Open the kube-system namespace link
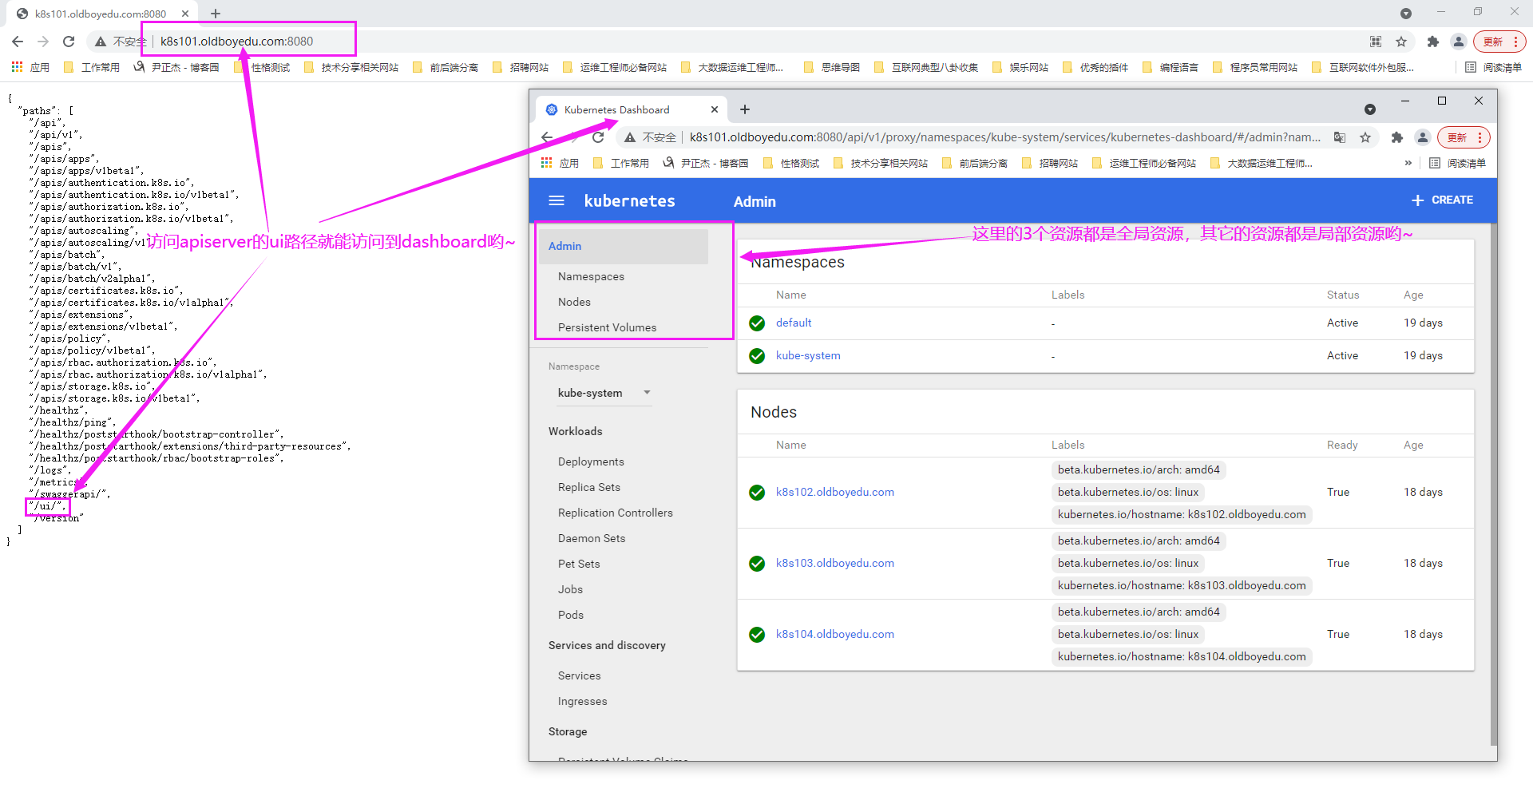This screenshot has width=1533, height=812. click(807, 355)
